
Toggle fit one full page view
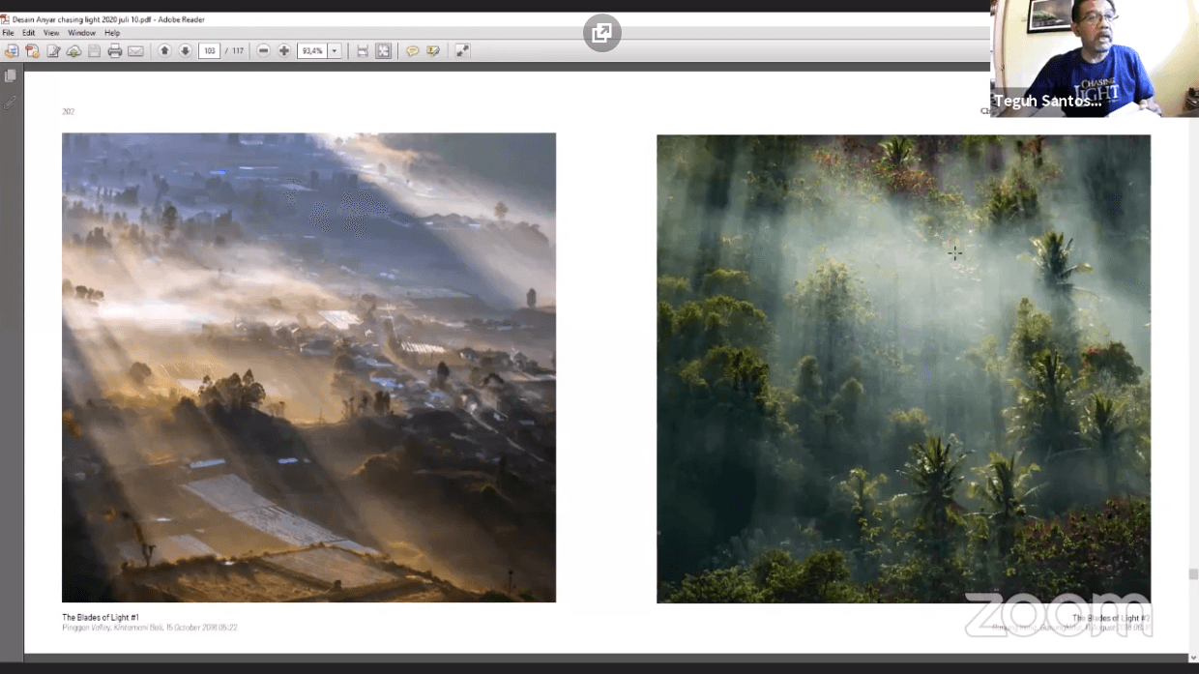pos(384,51)
